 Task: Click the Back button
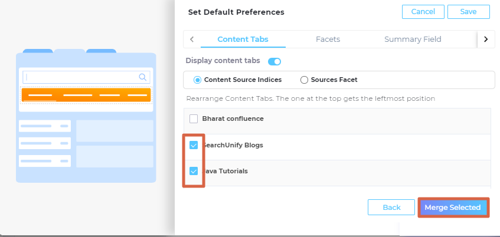(391, 208)
